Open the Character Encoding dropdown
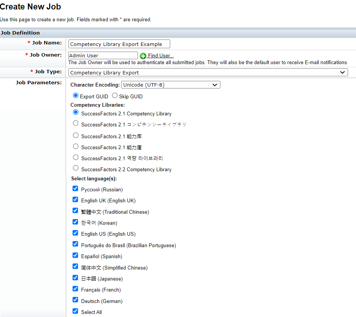The height and width of the screenshot is (317, 356). pos(171,85)
